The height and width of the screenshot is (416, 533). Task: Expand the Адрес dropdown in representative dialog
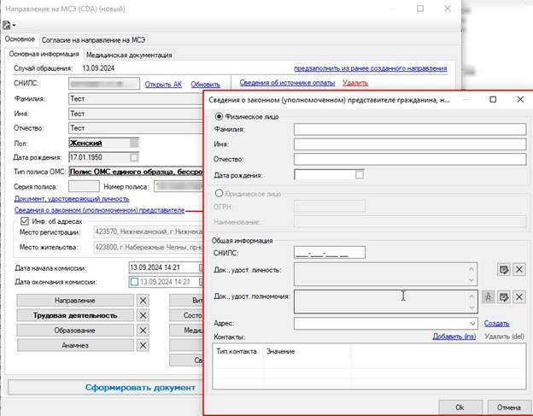(472, 324)
